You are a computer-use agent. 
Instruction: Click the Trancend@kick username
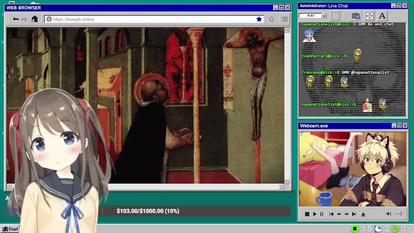pos(321,72)
